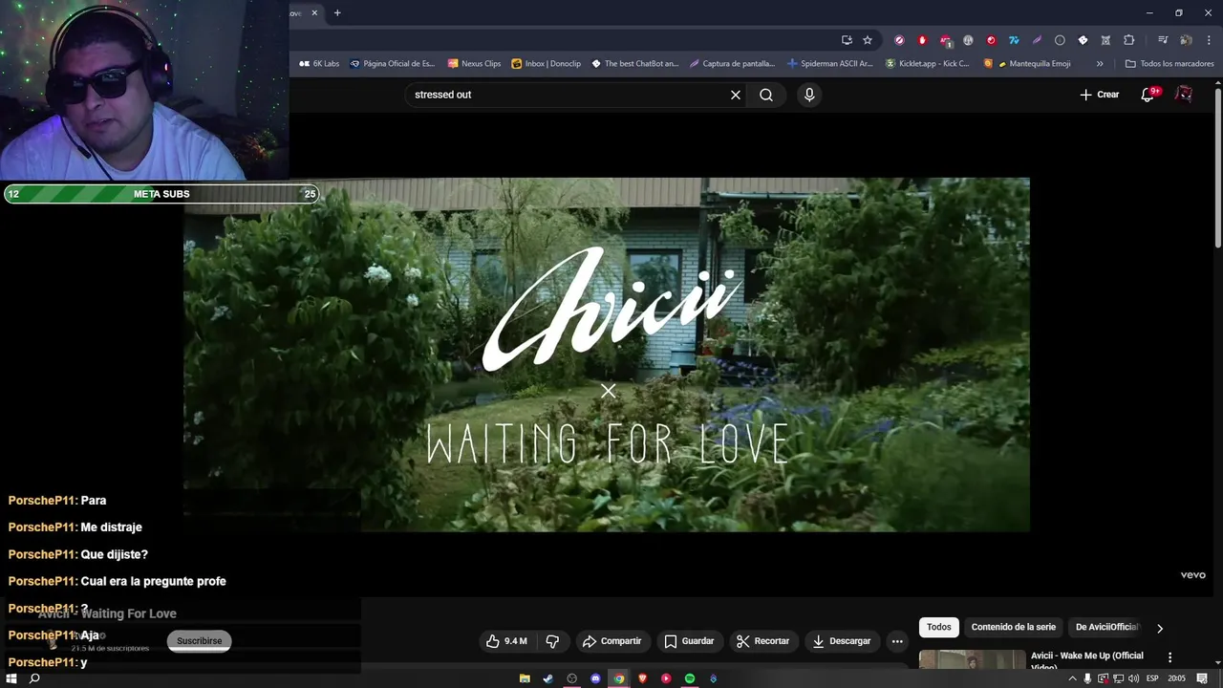Click the Wake Me Up video thumbnail

972,660
